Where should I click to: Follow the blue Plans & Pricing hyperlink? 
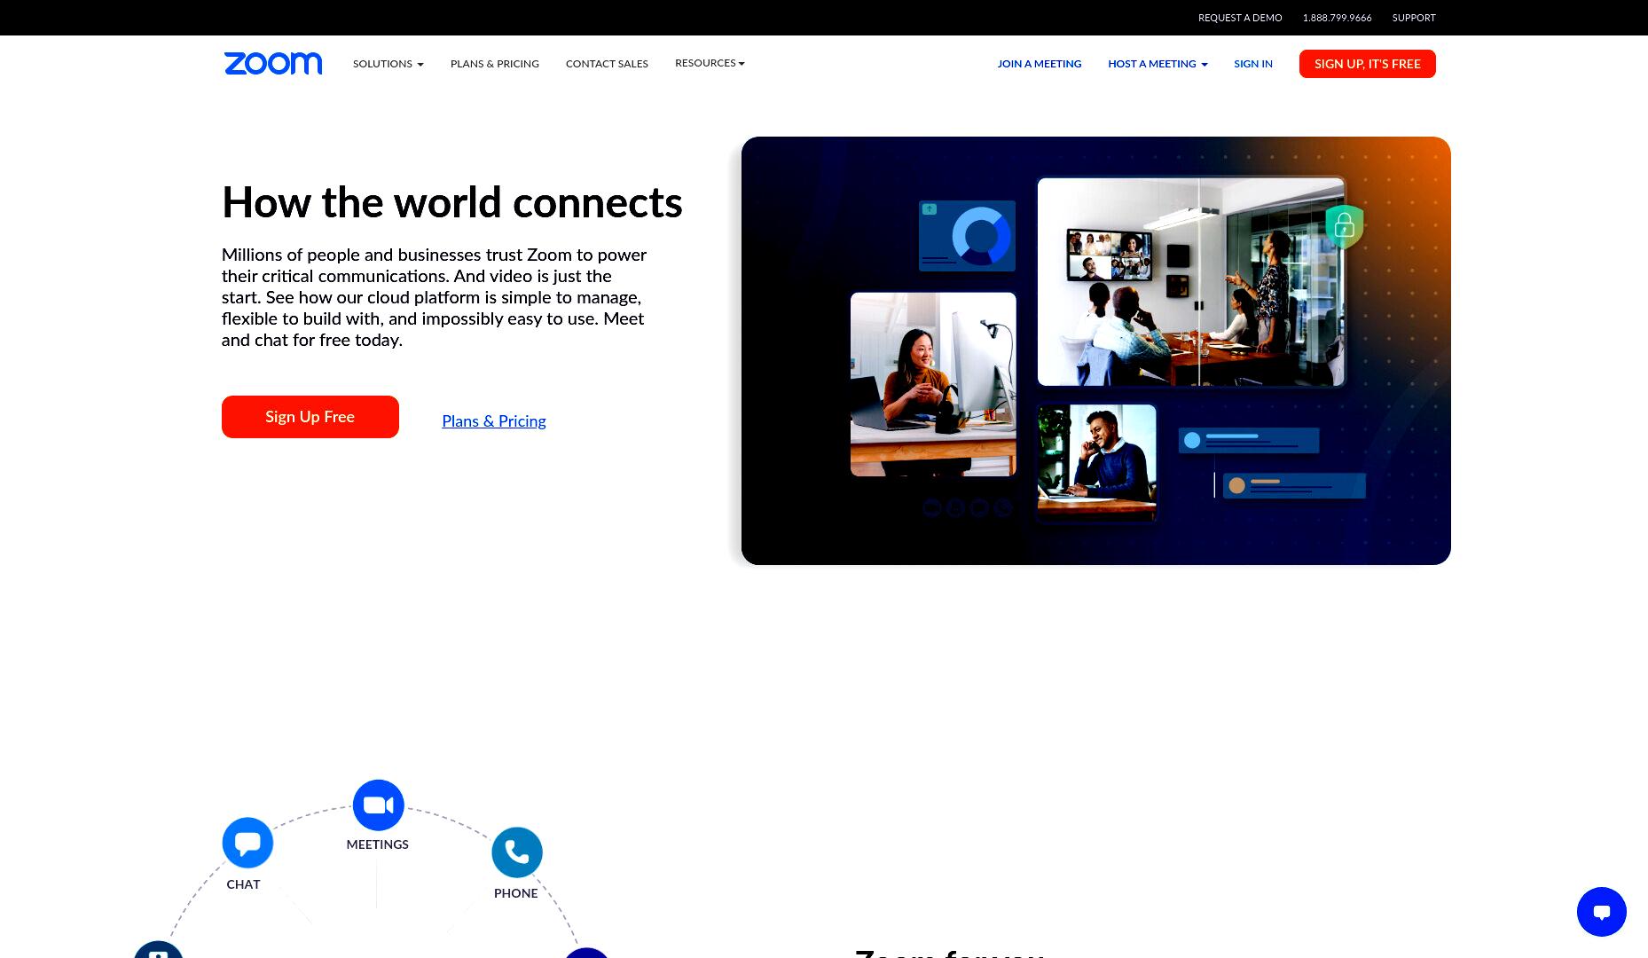[494, 421]
